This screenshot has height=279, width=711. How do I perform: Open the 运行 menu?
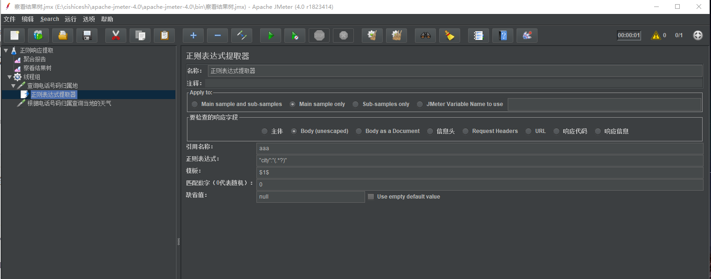coord(70,19)
